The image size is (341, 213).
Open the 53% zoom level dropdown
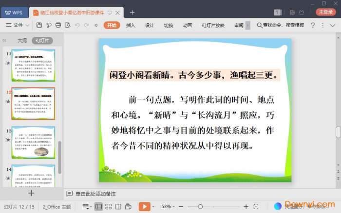168,207
